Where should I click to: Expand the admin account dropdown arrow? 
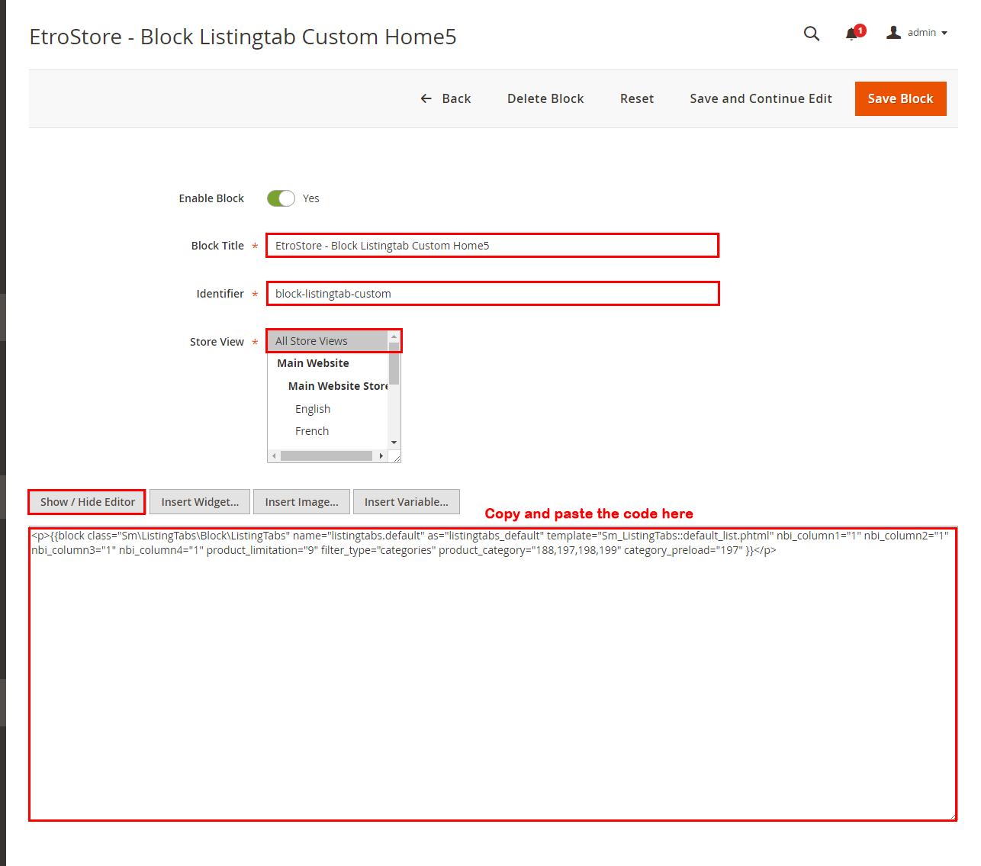pos(944,33)
